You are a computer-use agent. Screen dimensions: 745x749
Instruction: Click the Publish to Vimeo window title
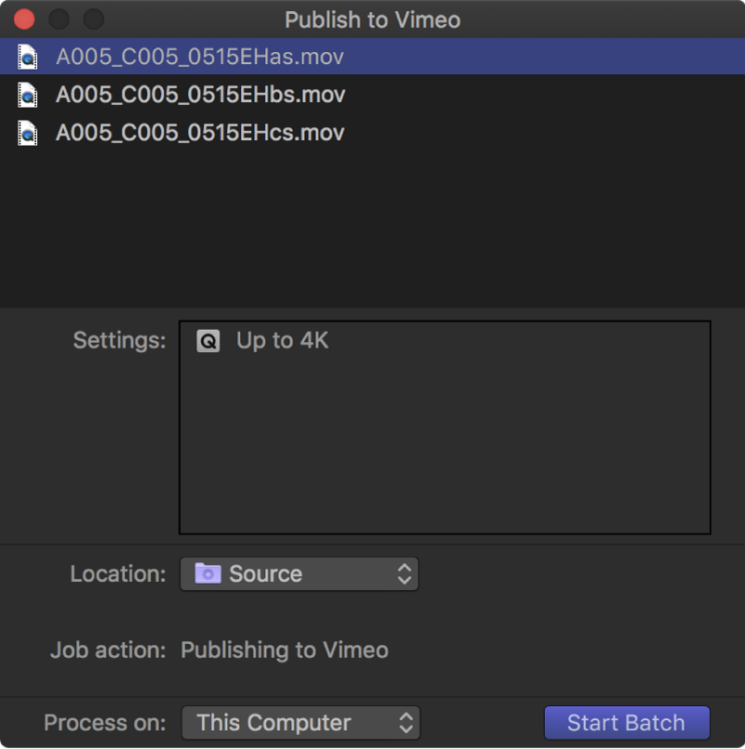coord(372,20)
